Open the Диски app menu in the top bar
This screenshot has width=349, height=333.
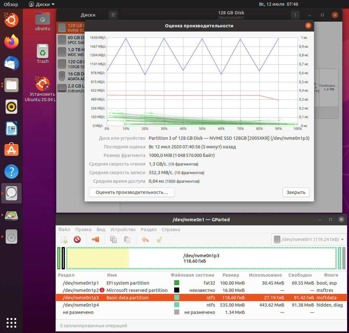(x=42, y=4)
